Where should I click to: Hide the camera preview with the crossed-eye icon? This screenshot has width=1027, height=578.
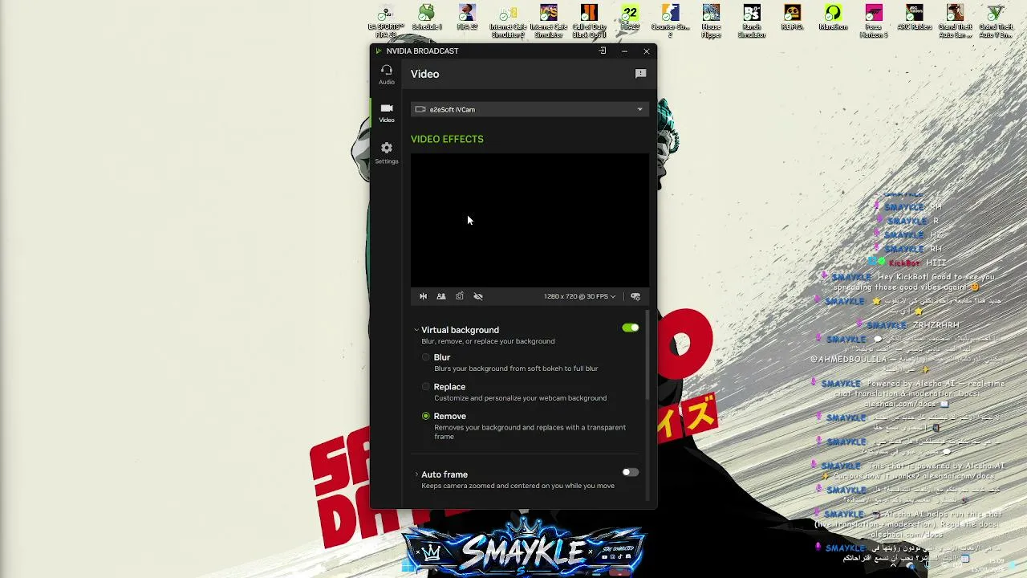478,296
